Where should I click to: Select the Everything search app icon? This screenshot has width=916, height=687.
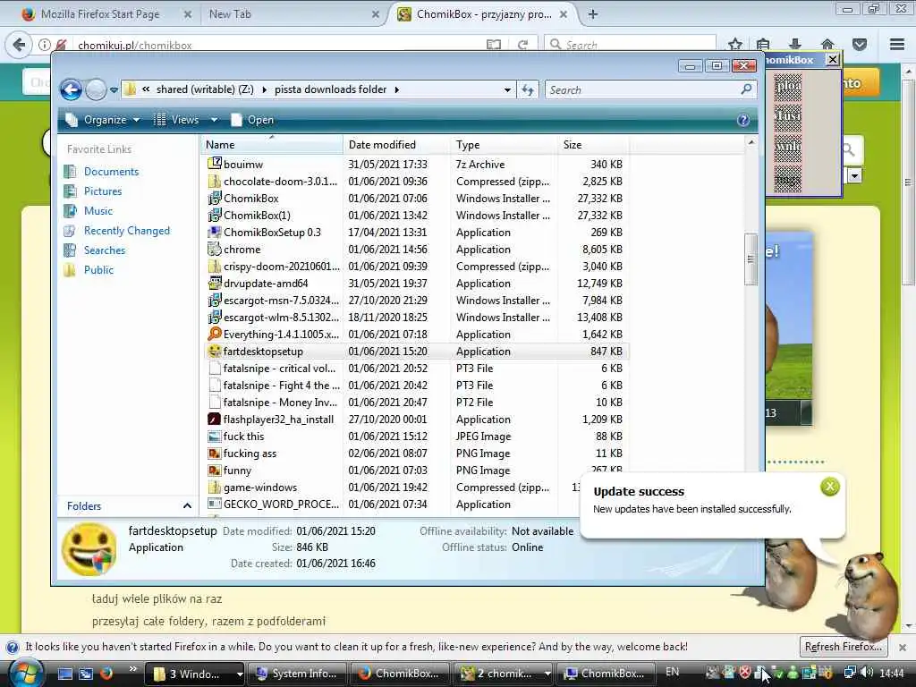(215, 335)
